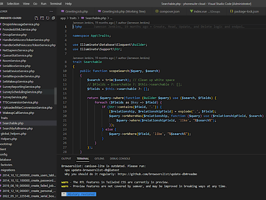This screenshot has height=200, width=266.
Task: Collapse all folders in Explorer
Action: pyautogui.click(x=53, y=18)
